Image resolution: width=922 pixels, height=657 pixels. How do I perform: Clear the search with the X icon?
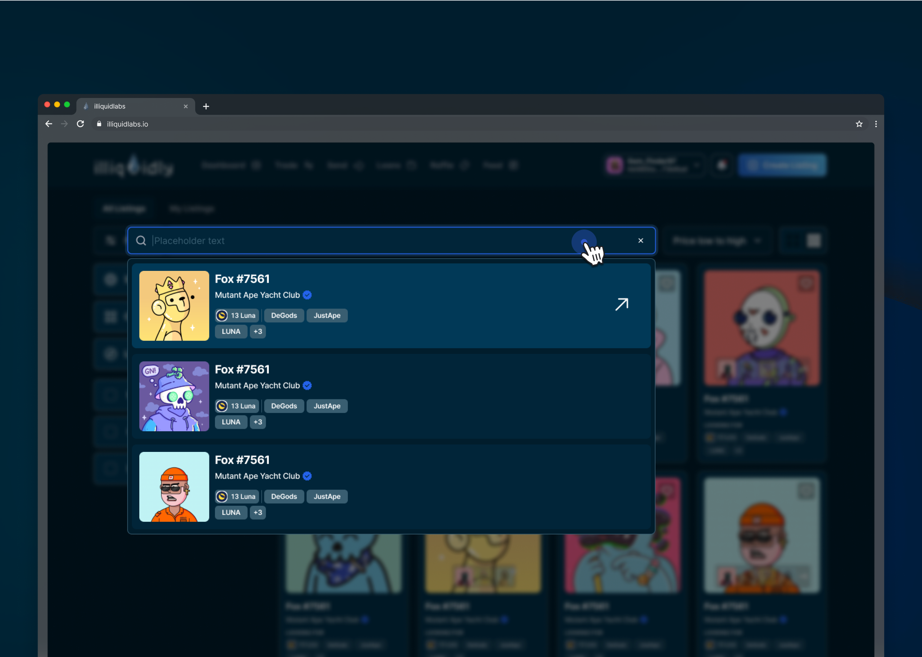point(641,241)
